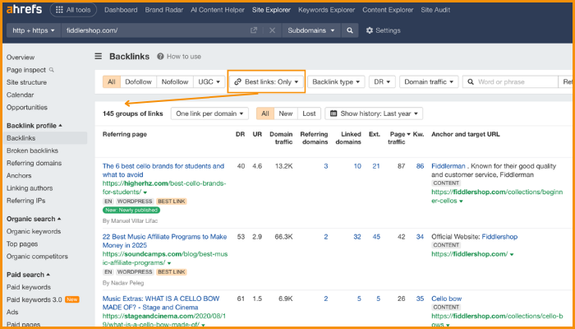The image size is (575, 329).
Task: Expand the beginner-cellos target URL arrow
Action: (461, 202)
